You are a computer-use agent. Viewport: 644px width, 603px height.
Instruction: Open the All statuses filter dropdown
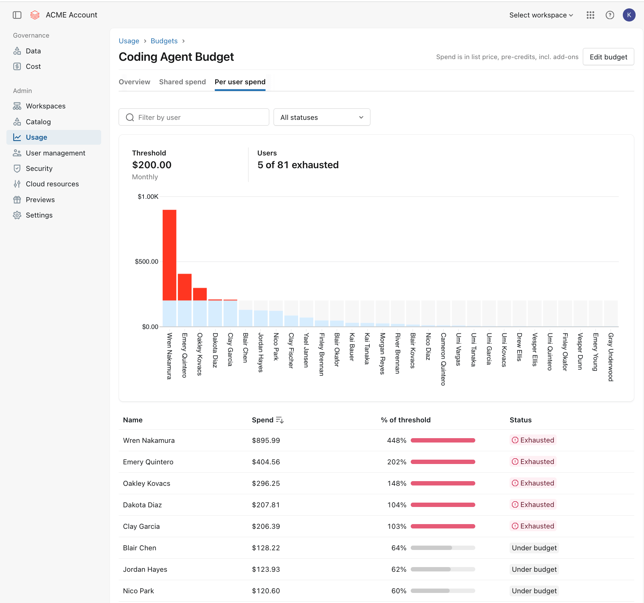tap(322, 117)
